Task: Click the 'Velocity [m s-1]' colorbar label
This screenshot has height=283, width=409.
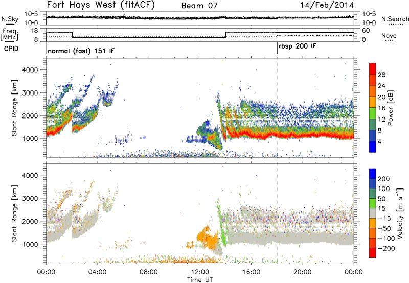Action: coord(400,213)
